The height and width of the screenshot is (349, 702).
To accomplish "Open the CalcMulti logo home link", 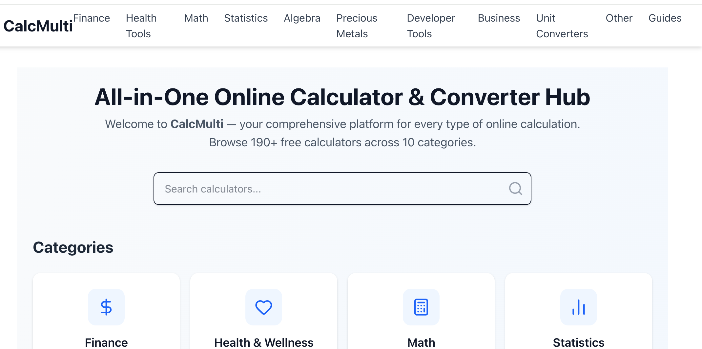I will click(x=38, y=26).
